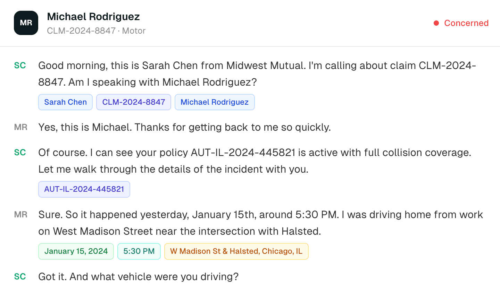Select the green SC initials on the greeting message

pyautogui.click(x=20, y=66)
